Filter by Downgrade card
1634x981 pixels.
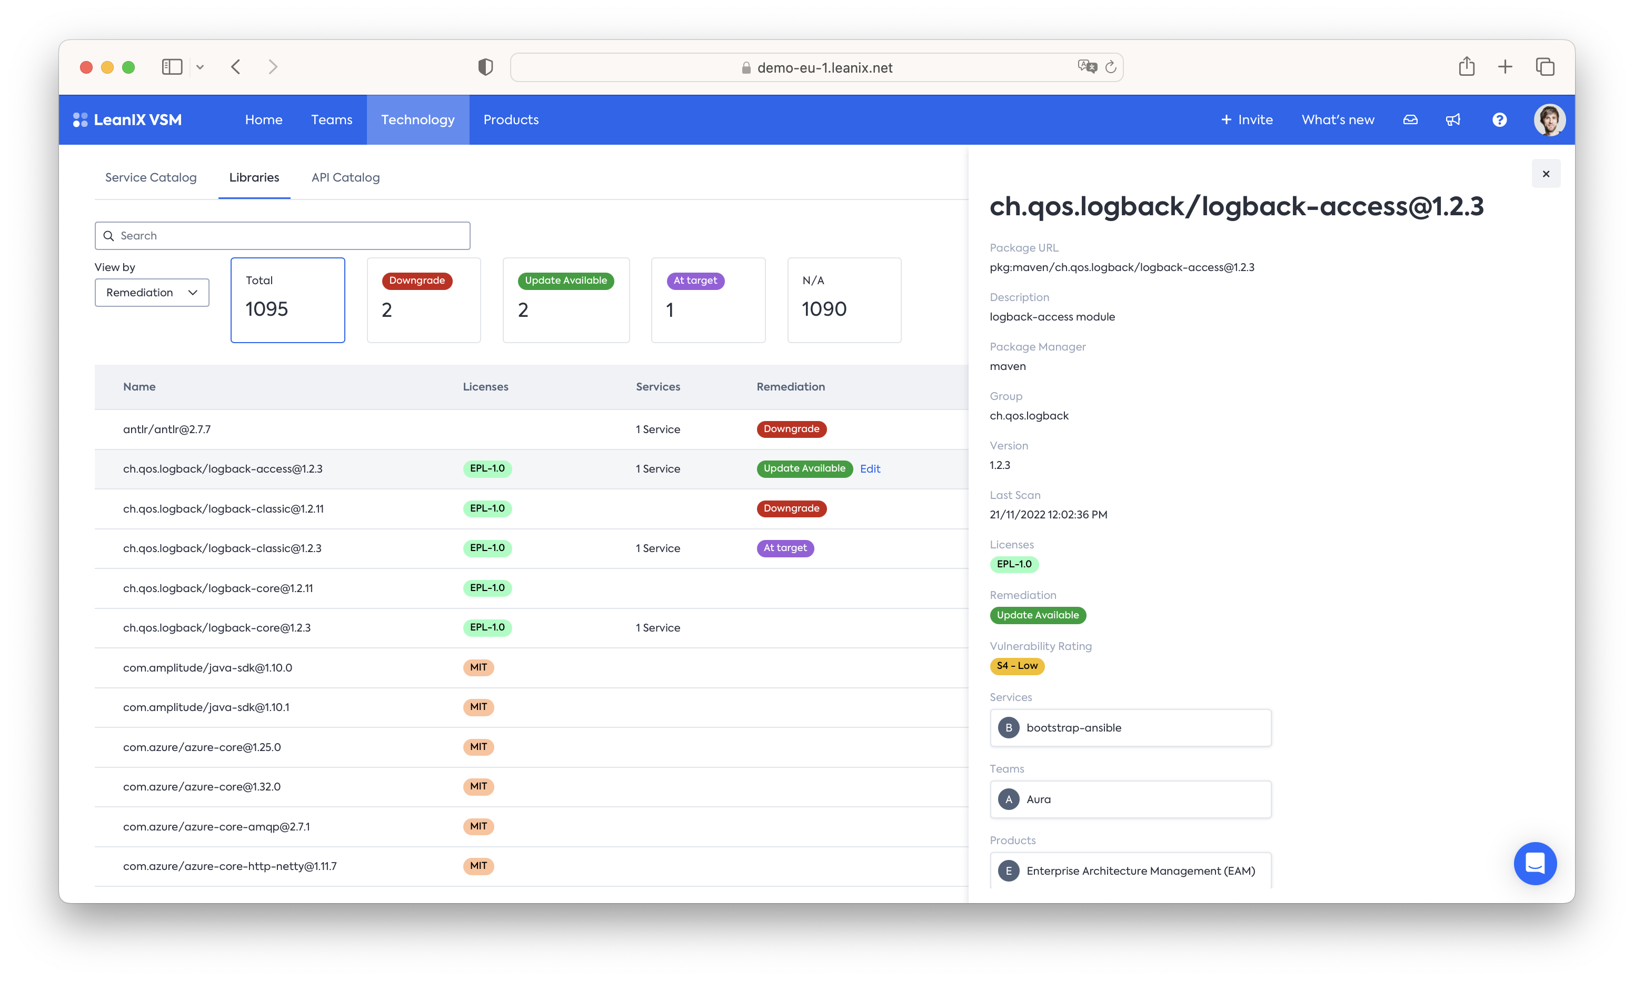coord(424,300)
